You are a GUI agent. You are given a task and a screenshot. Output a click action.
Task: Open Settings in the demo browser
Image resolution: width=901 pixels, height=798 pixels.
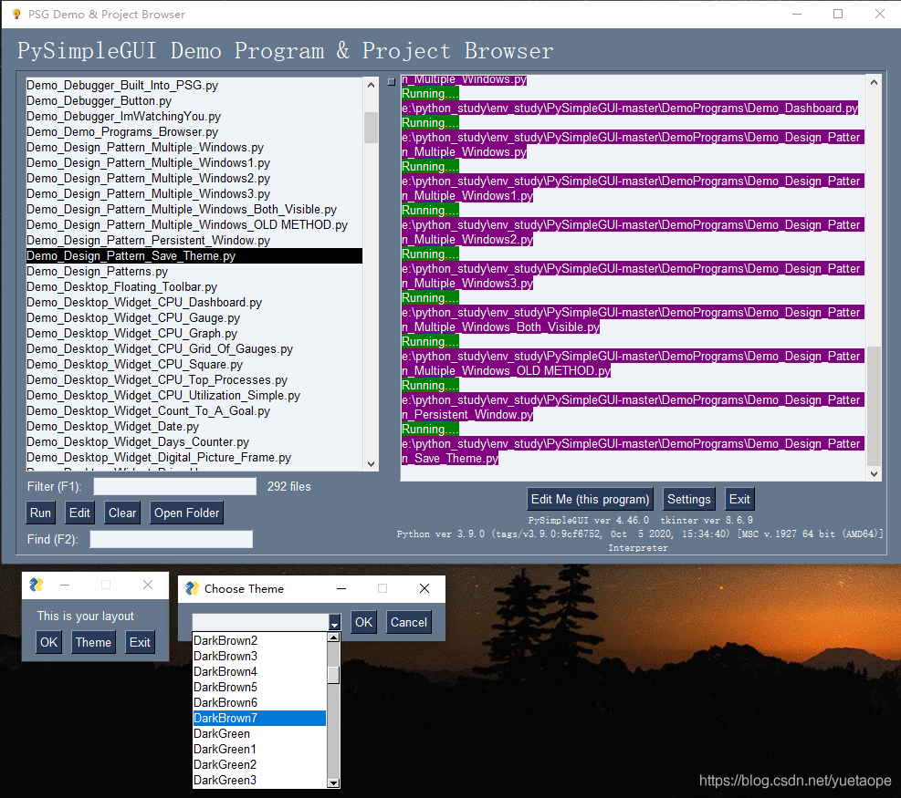coord(689,499)
